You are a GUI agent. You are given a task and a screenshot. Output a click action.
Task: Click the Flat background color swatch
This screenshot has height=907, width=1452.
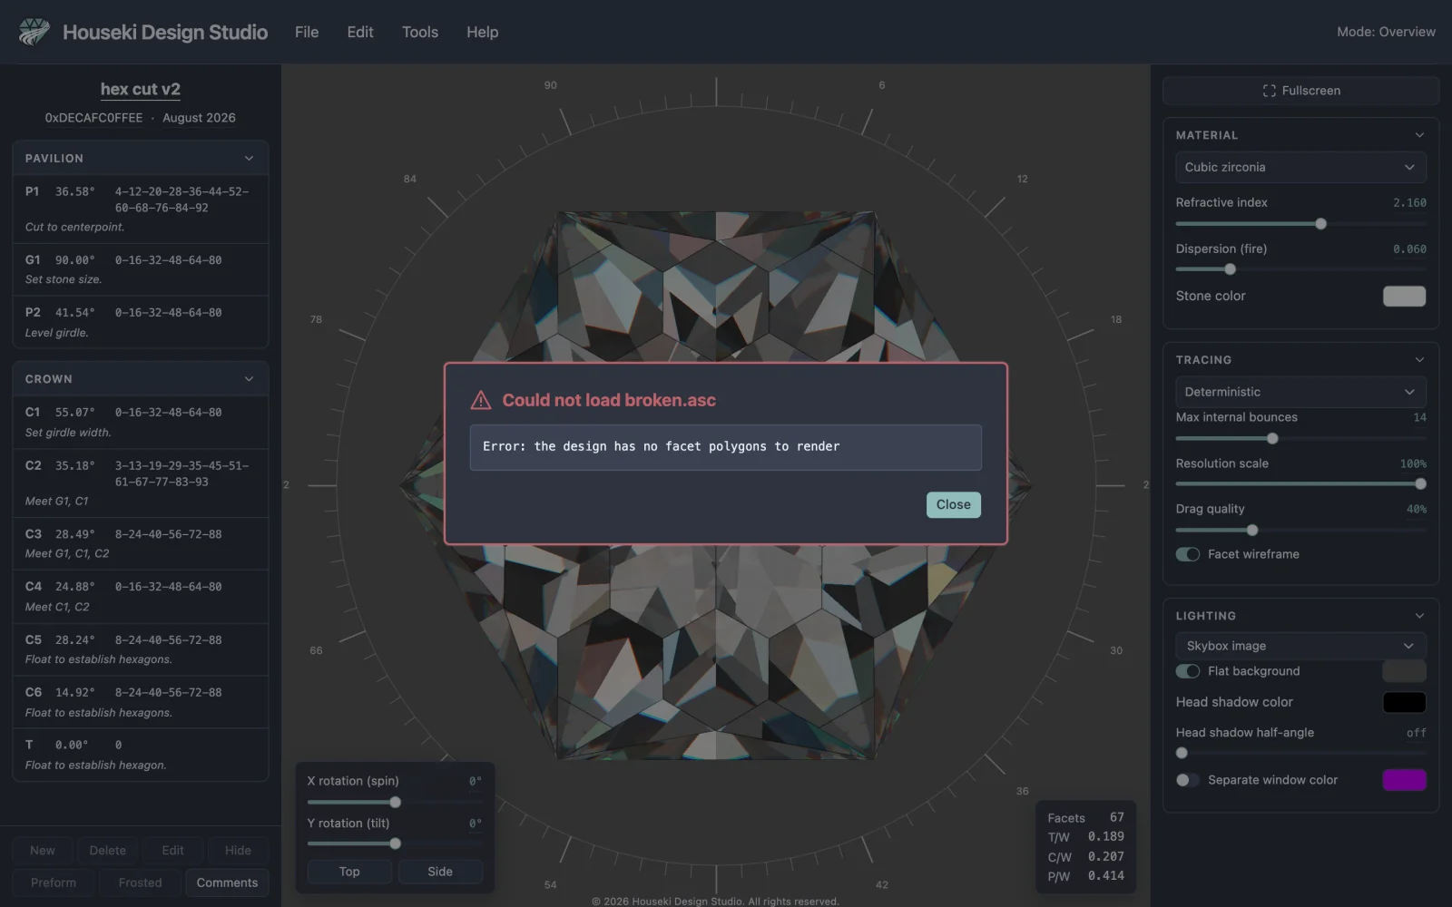[1404, 671]
